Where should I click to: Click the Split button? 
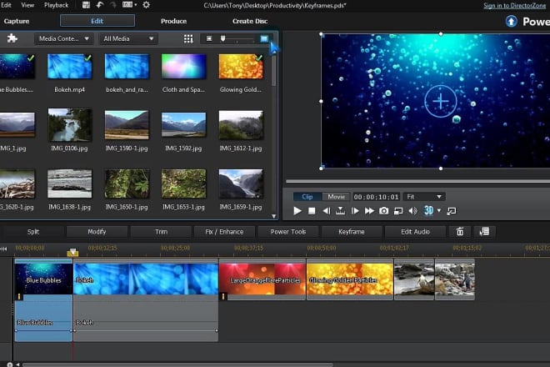33,231
